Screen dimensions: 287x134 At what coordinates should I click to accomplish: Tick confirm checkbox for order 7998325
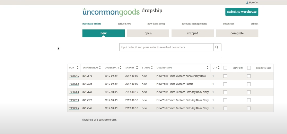click(x=225, y=108)
